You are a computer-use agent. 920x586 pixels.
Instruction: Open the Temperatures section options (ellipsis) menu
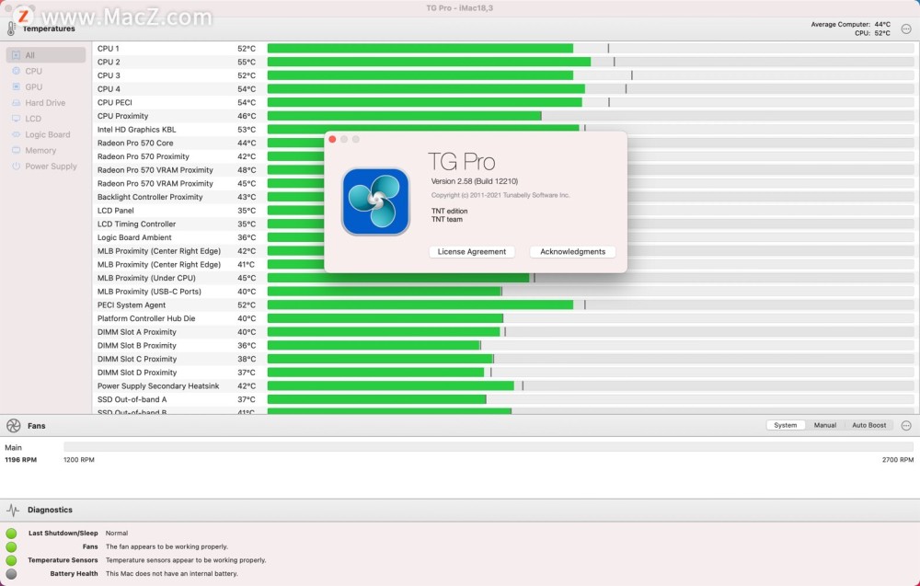point(906,29)
